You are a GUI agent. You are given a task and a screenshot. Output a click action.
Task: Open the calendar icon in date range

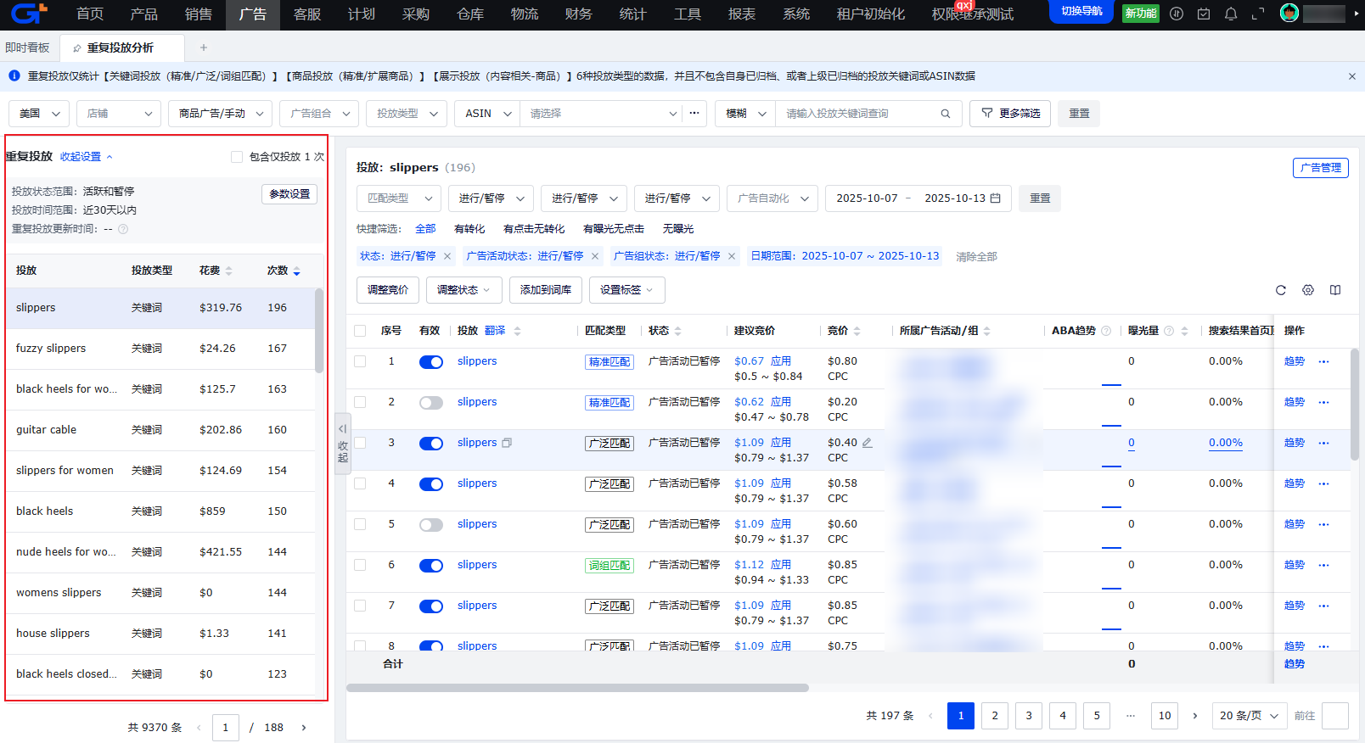996,198
